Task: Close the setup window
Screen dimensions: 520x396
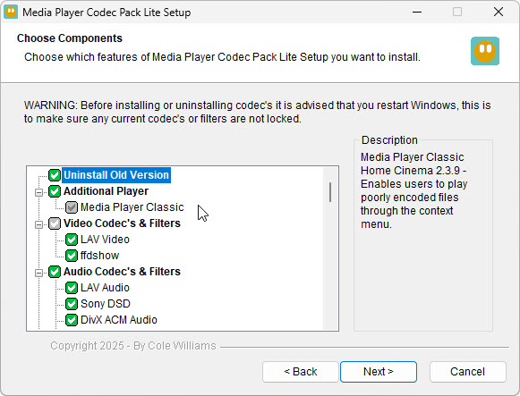Action: (499, 12)
